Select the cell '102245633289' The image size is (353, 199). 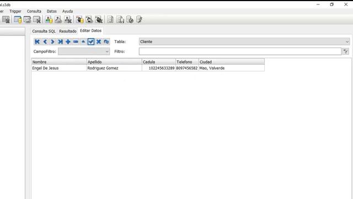coord(159,68)
